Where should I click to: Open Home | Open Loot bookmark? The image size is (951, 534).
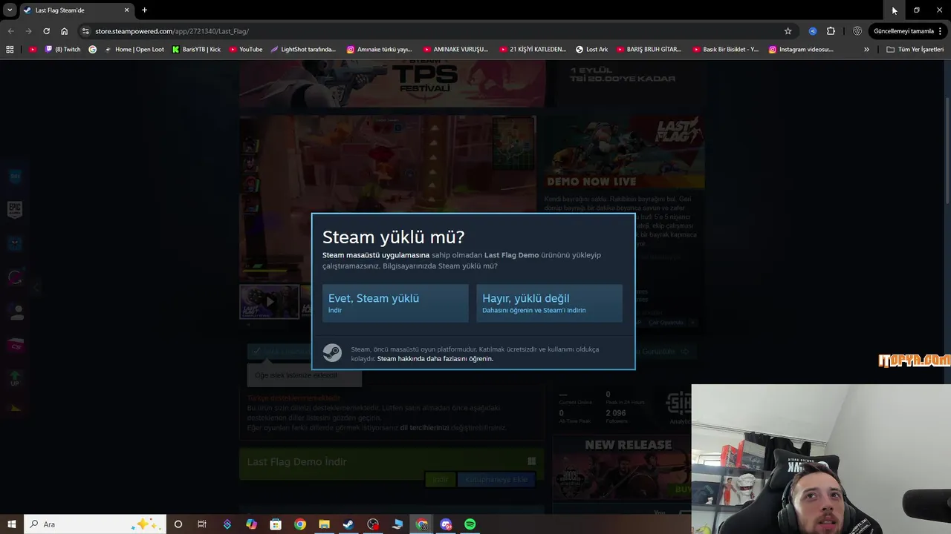[x=134, y=50]
